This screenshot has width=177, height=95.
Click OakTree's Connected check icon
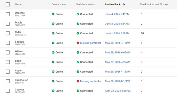(x=78, y=14)
